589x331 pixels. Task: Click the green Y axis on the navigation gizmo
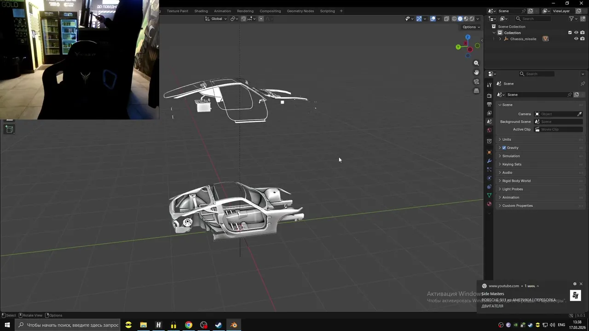(x=458, y=47)
